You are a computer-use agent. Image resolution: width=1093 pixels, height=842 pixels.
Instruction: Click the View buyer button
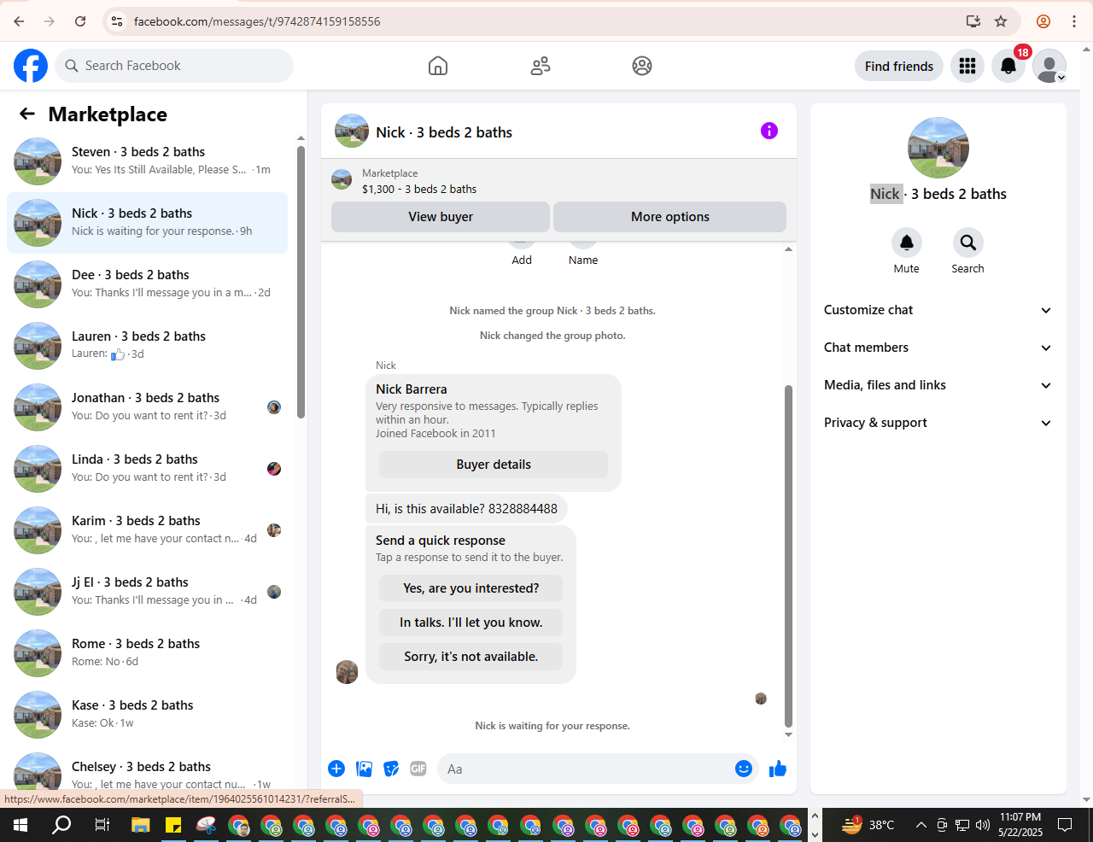[441, 217]
